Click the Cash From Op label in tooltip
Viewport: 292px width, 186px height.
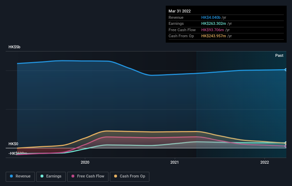(x=181, y=36)
